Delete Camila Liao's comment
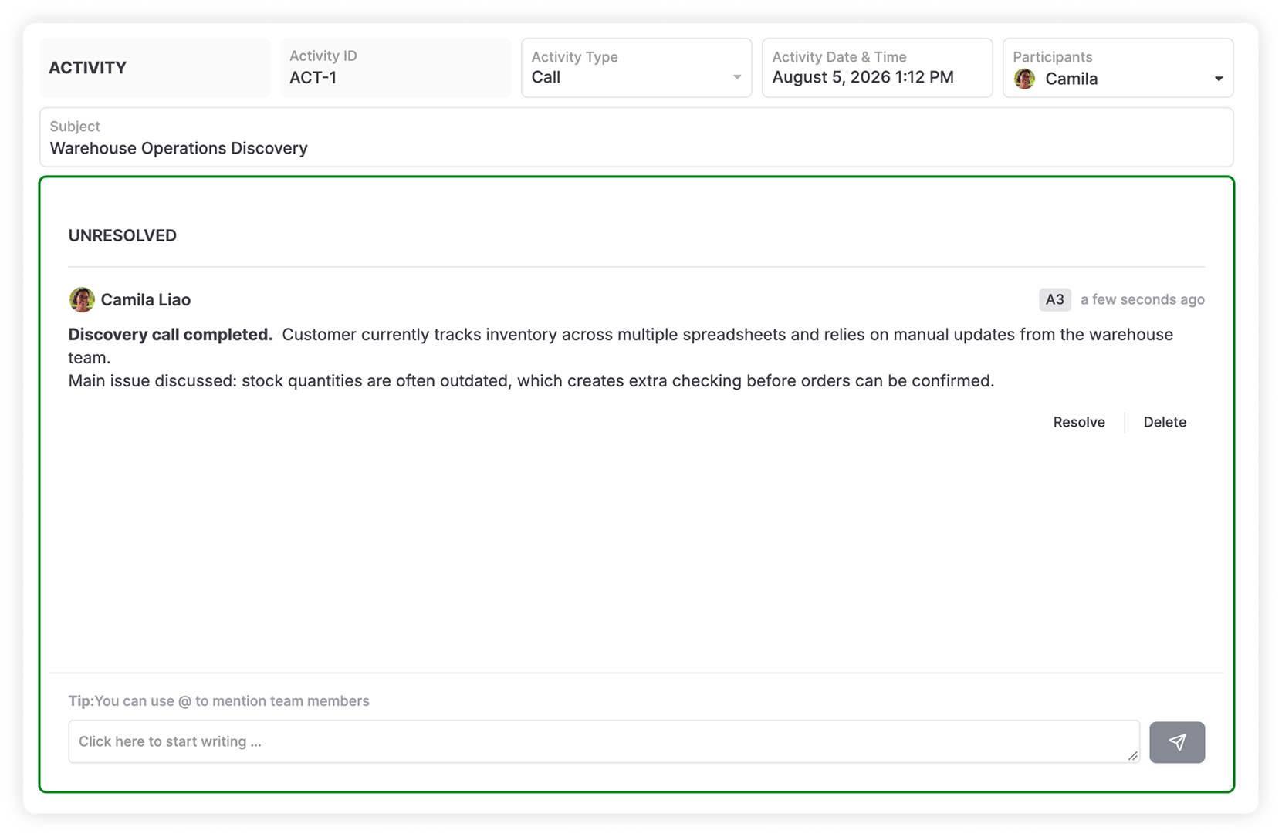The image size is (1282, 837). [x=1165, y=422]
